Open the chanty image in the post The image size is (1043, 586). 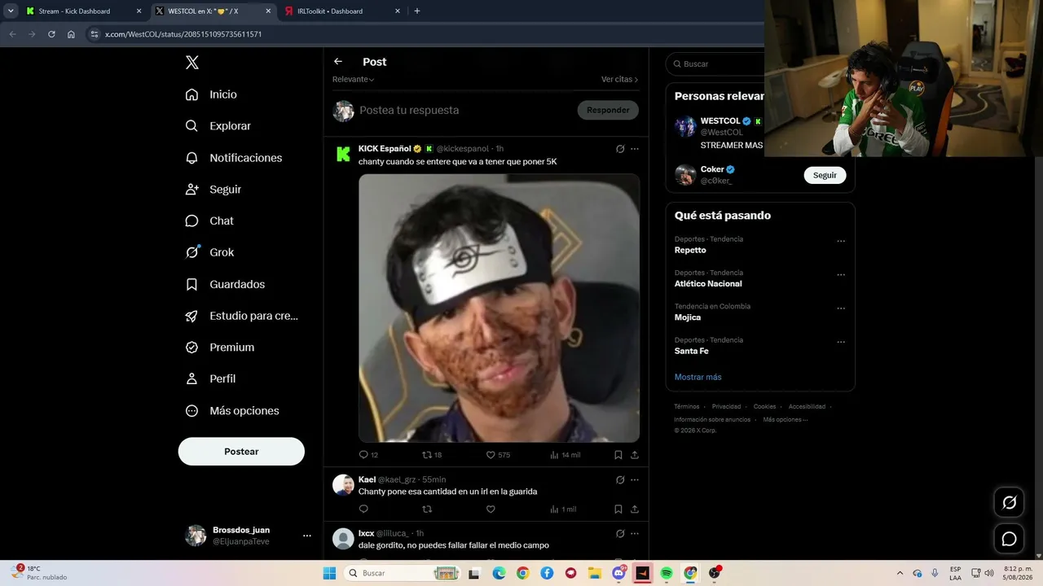pyautogui.click(x=499, y=308)
